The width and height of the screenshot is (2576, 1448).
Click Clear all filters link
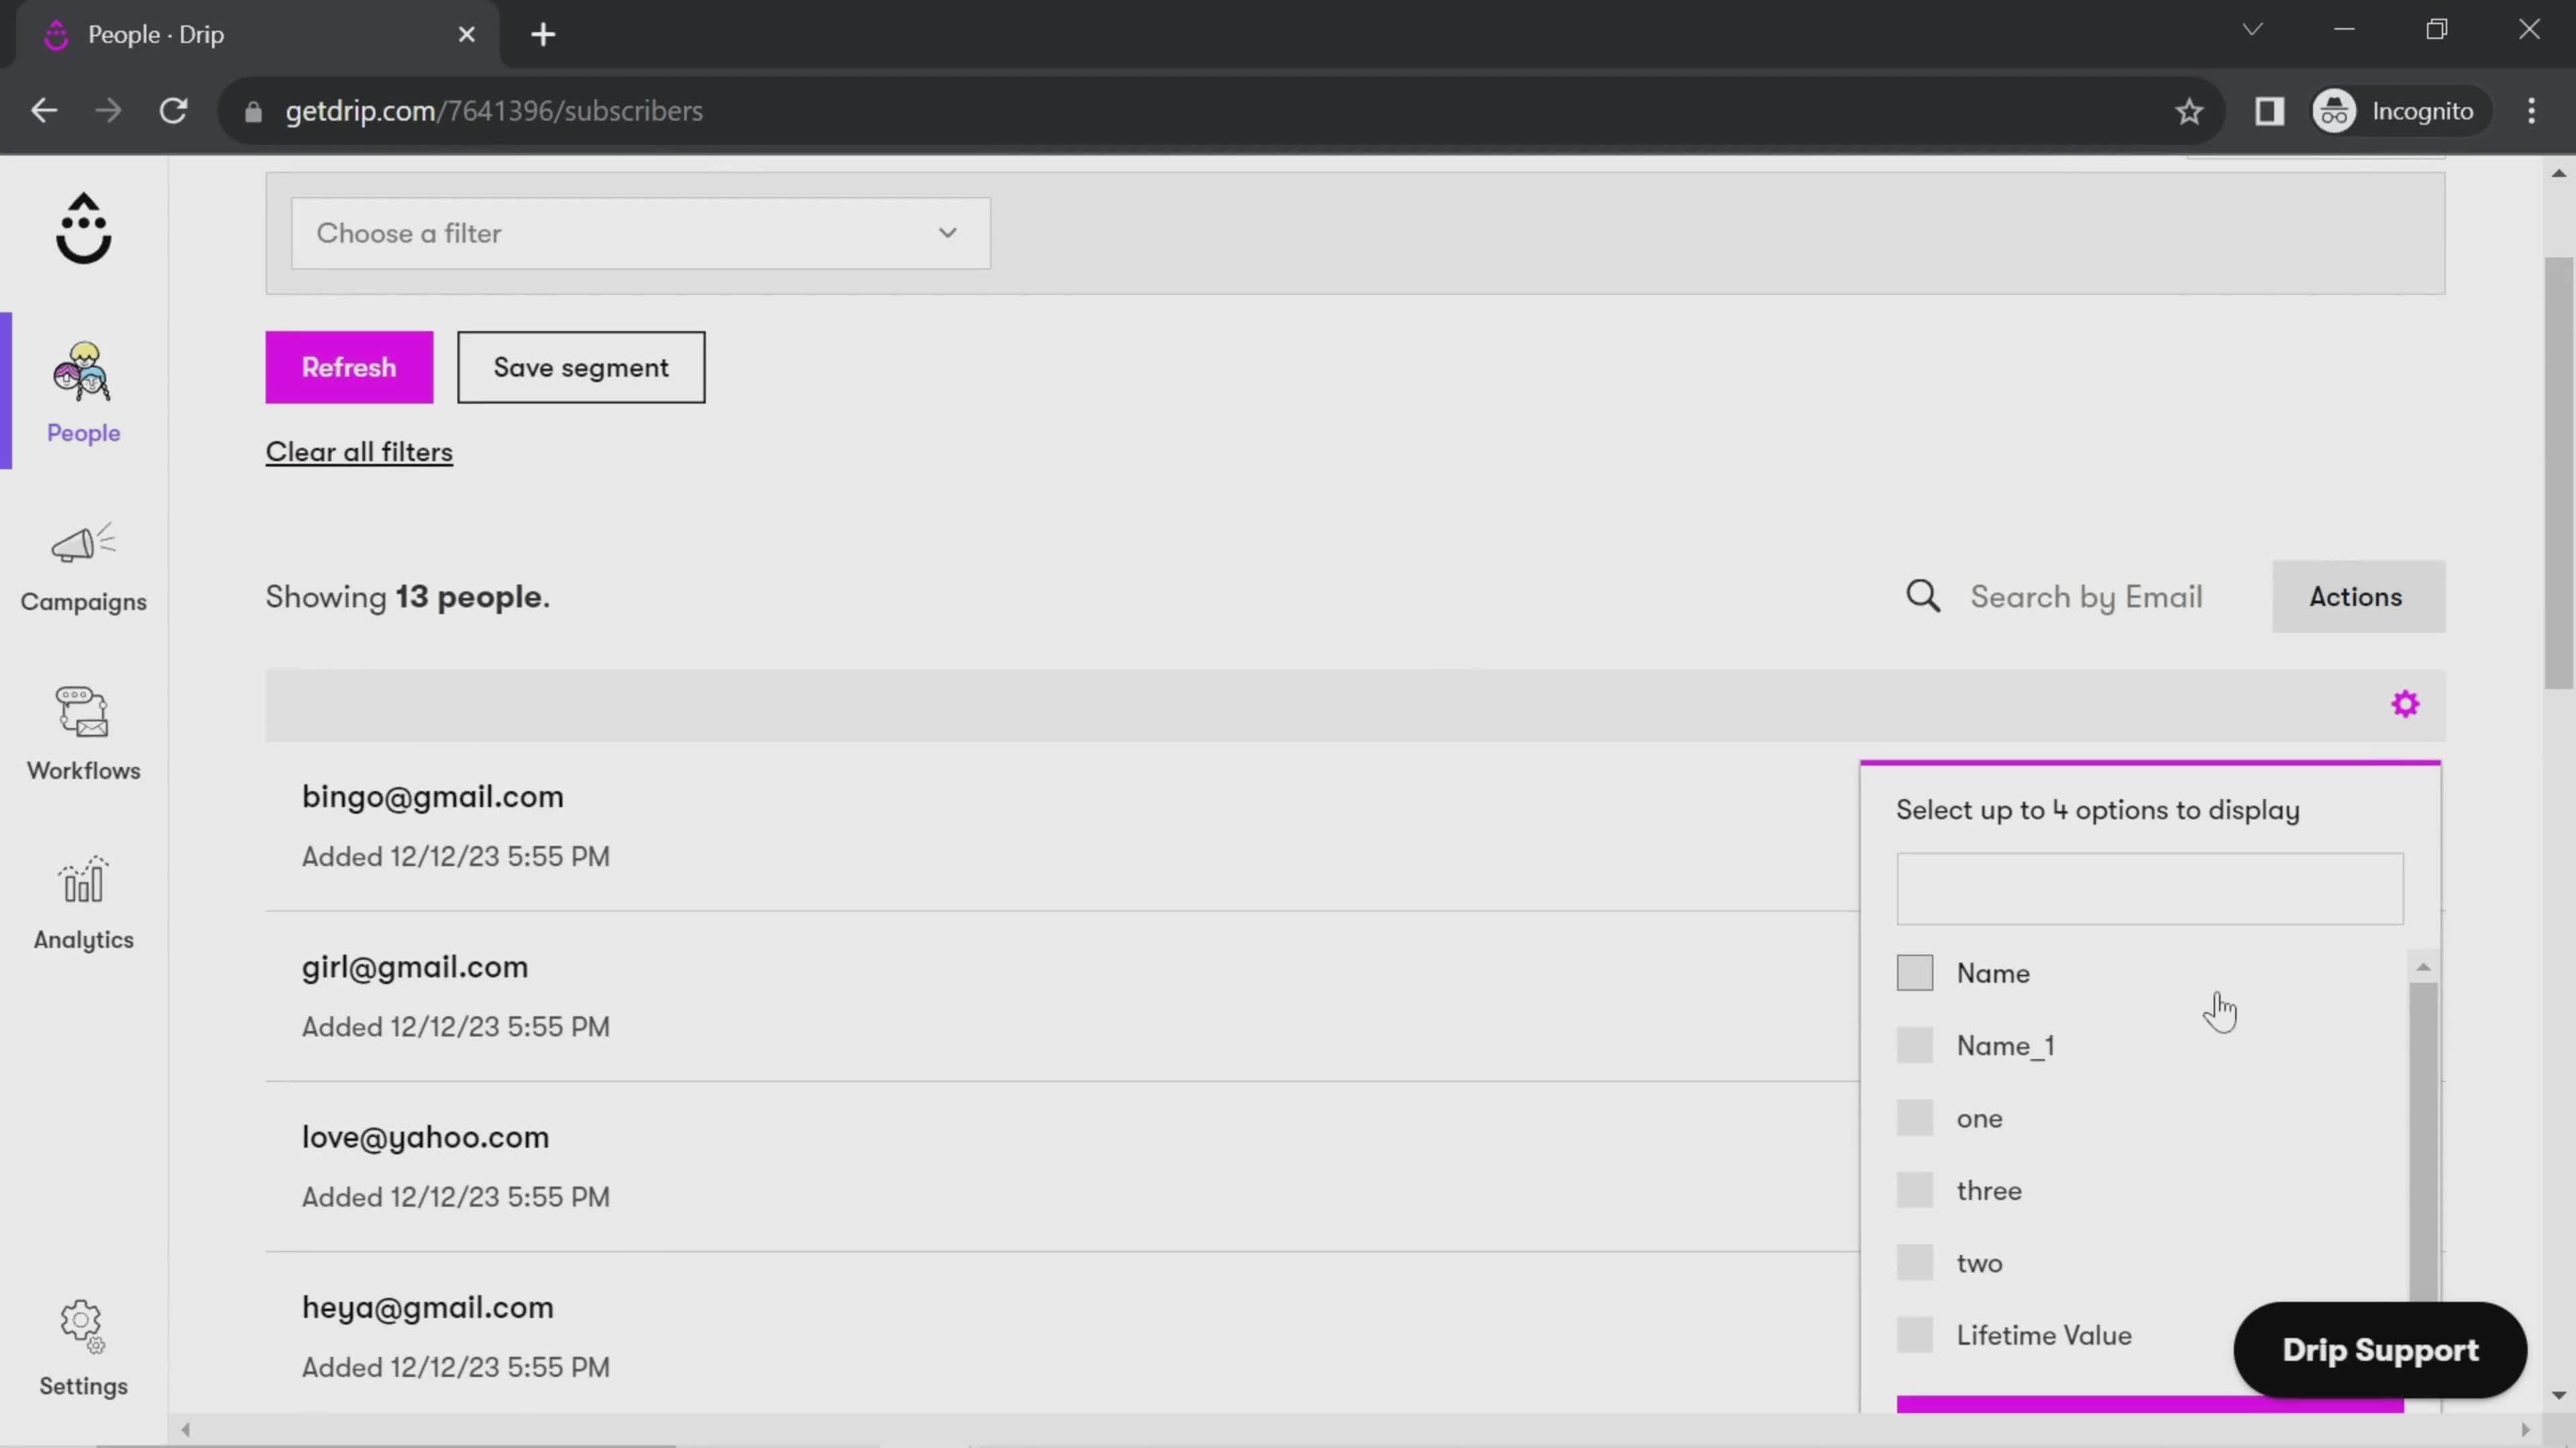359,452
